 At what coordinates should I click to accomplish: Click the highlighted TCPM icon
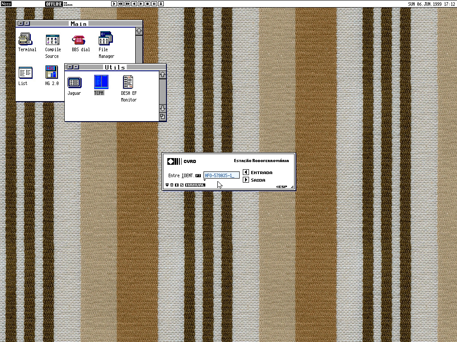click(x=101, y=82)
